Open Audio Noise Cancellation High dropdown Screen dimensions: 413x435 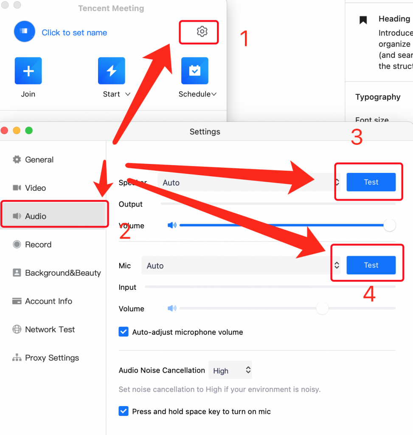coord(230,370)
